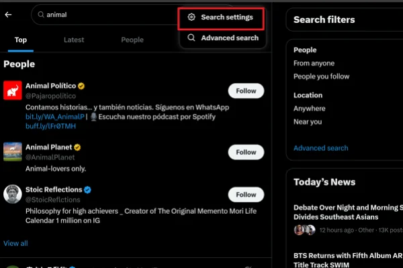Open bit.ly/WA_AnimalP link
Screen dimensions: 403x268
[55, 117]
